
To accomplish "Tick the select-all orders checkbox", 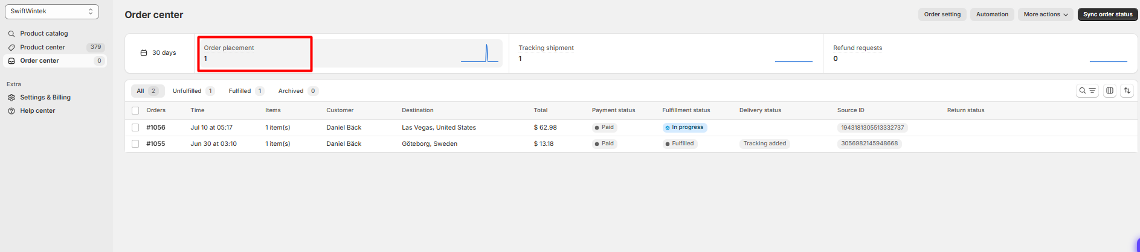I will [135, 110].
